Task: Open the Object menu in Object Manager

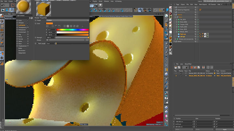Action: [x=183, y=5]
